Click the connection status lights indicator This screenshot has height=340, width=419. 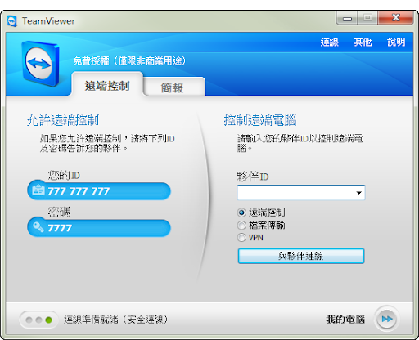[38, 320]
